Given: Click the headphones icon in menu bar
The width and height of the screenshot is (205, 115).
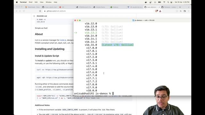Looking at the screenshot, I should [x=155, y=2].
